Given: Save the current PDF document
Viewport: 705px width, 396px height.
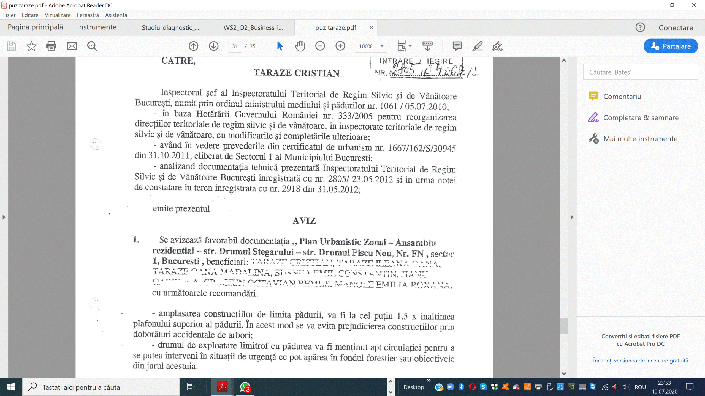Looking at the screenshot, I should pyautogui.click(x=10, y=46).
